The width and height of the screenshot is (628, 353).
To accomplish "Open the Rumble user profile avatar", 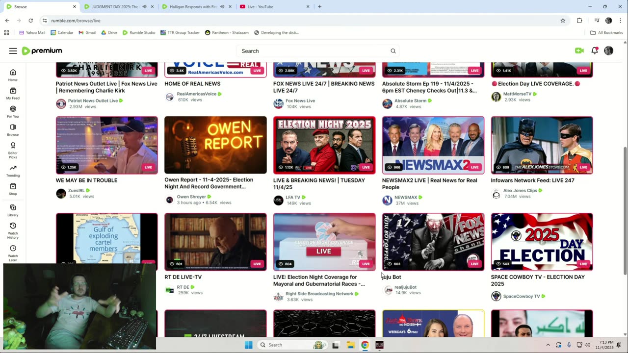I will (609, 50).
